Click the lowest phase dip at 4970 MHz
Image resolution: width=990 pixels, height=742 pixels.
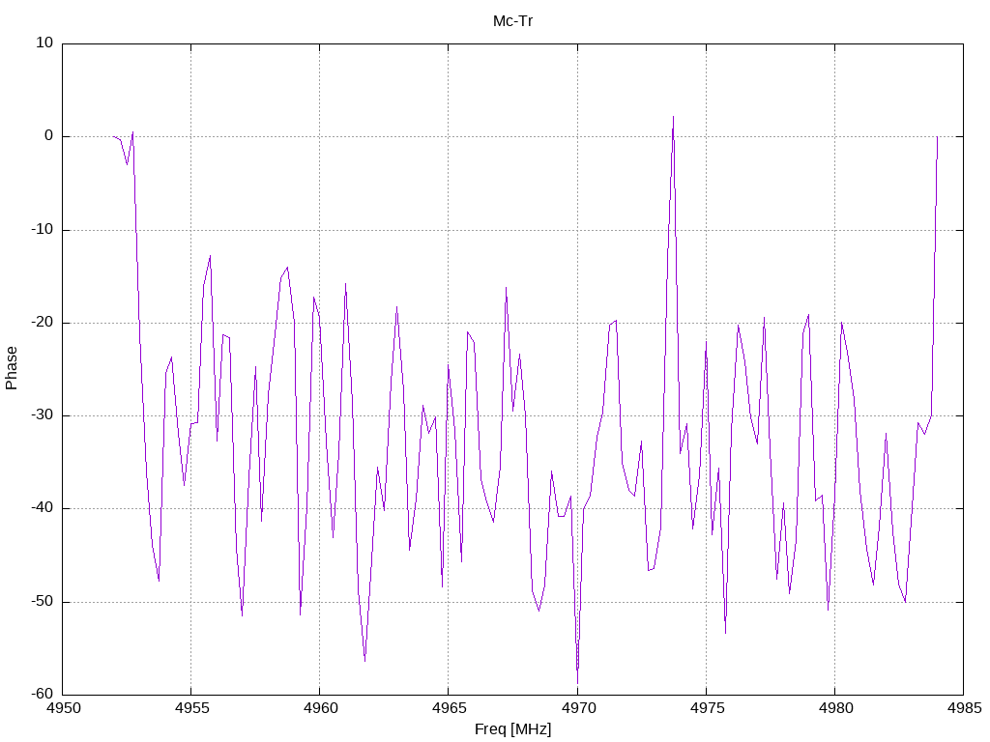pyautogui.click(x=577, y=682)
